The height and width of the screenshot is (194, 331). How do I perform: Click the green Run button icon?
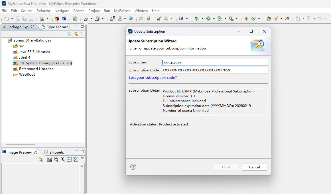pyautogui.click(x=208, y=18)
